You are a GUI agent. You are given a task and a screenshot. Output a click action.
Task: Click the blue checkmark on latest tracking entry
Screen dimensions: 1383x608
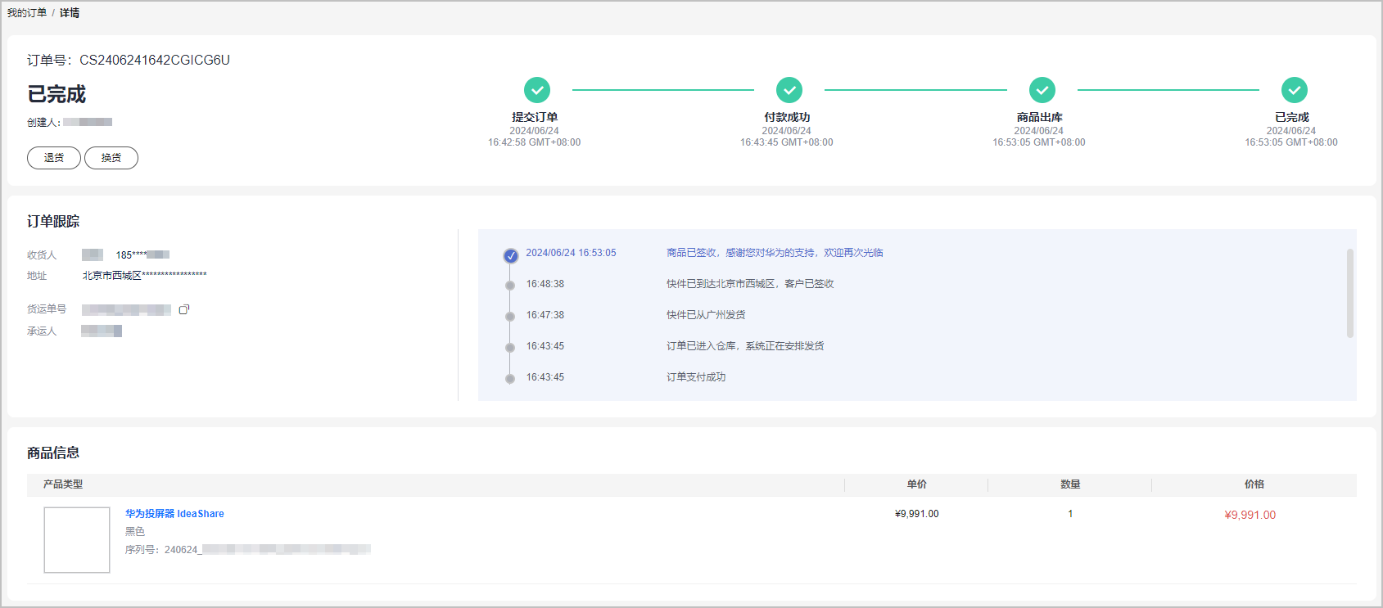(x=510, y=256)
